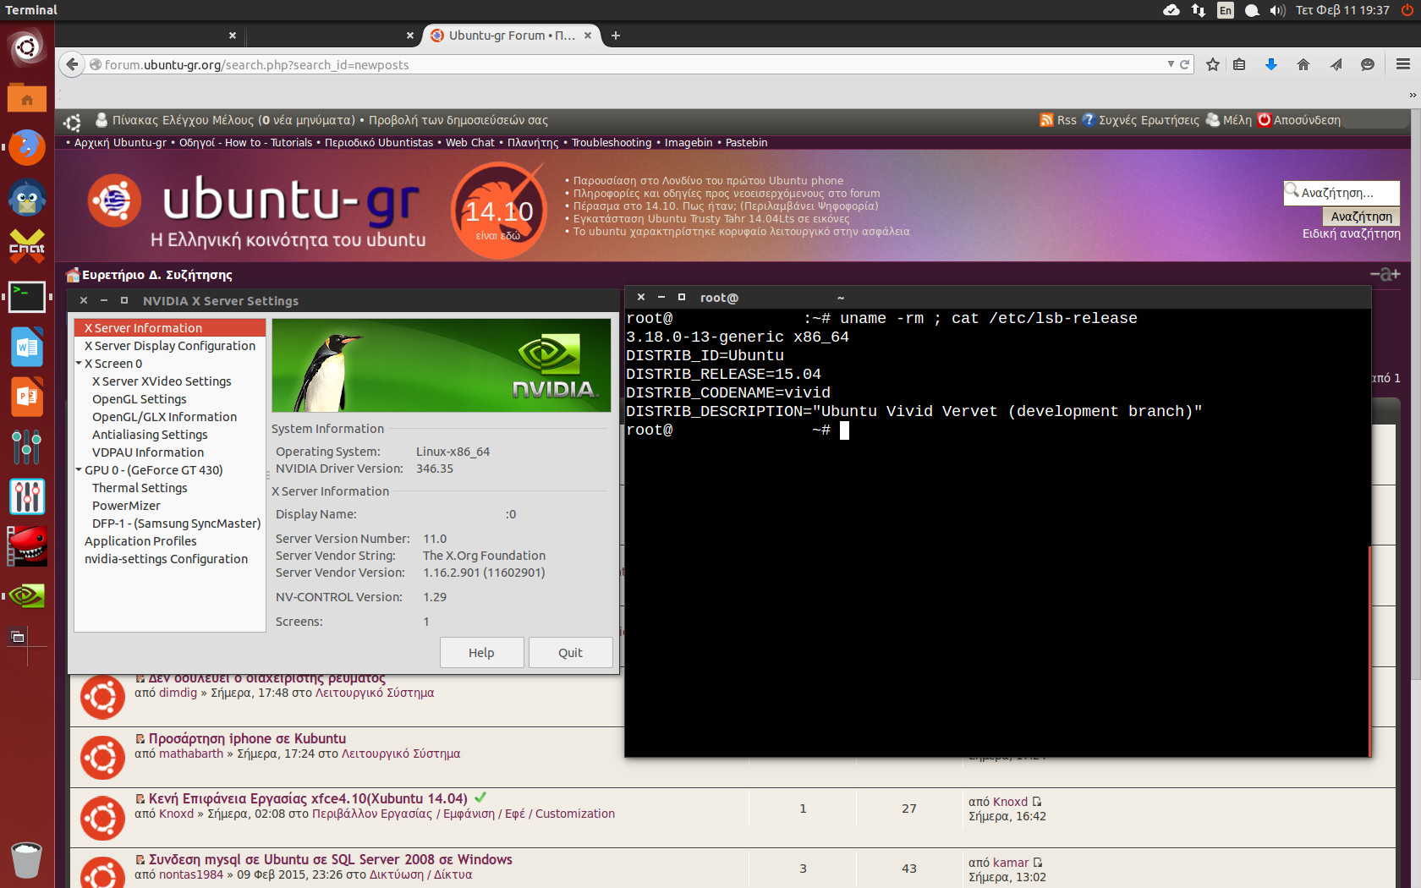Click the browser address bar

tap(626, 64)
